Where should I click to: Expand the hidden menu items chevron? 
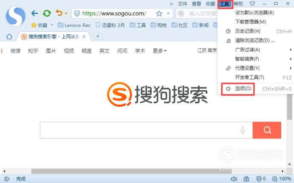click(x=171, y=4)
